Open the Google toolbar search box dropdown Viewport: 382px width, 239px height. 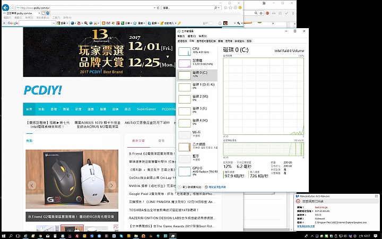click(x=54, y=23)
